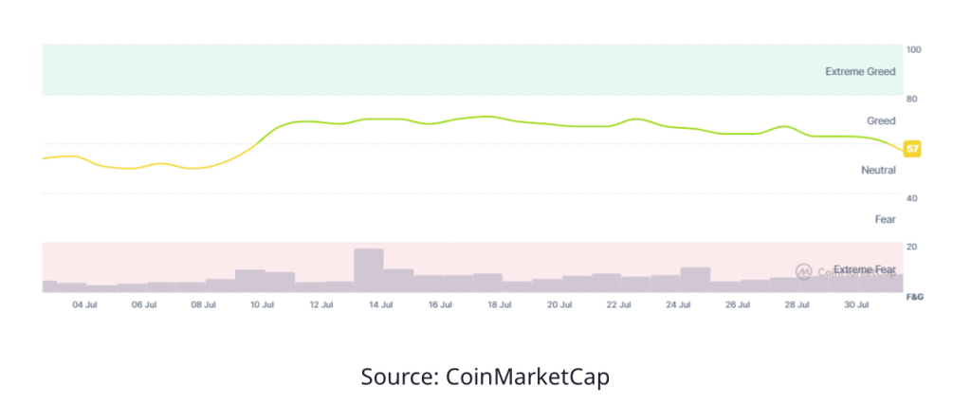Click the F&G axis label
This screenshot has width=971, height=405.
click(x=915, y=297)
